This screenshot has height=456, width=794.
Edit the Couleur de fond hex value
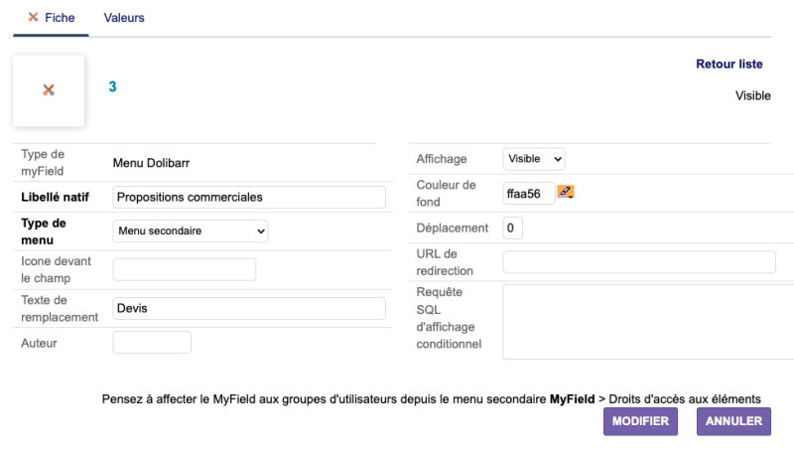point(529,194)
